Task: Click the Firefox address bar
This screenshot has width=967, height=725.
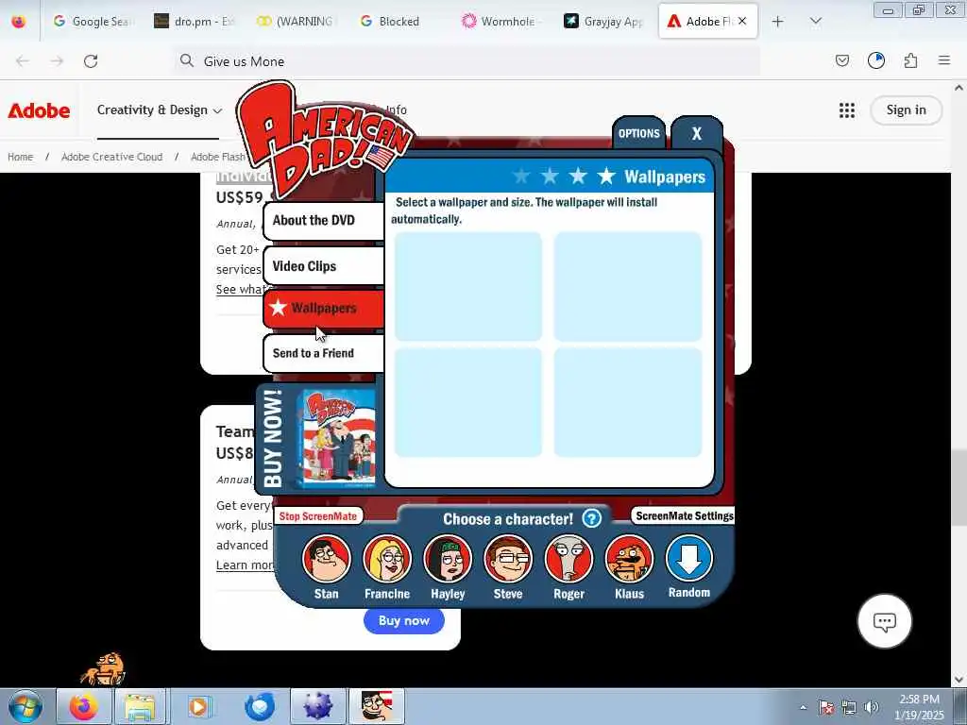Action: tap(467, 61)
